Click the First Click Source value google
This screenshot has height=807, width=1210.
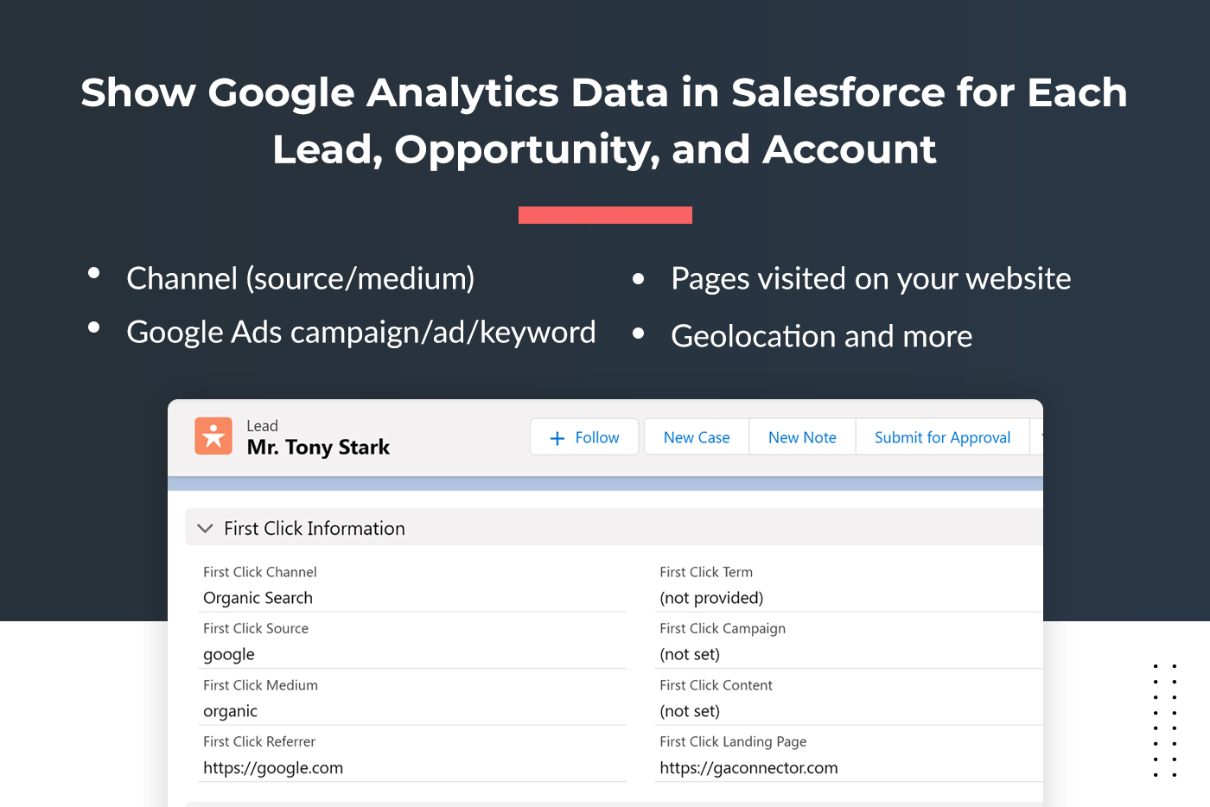pos(229,655)
